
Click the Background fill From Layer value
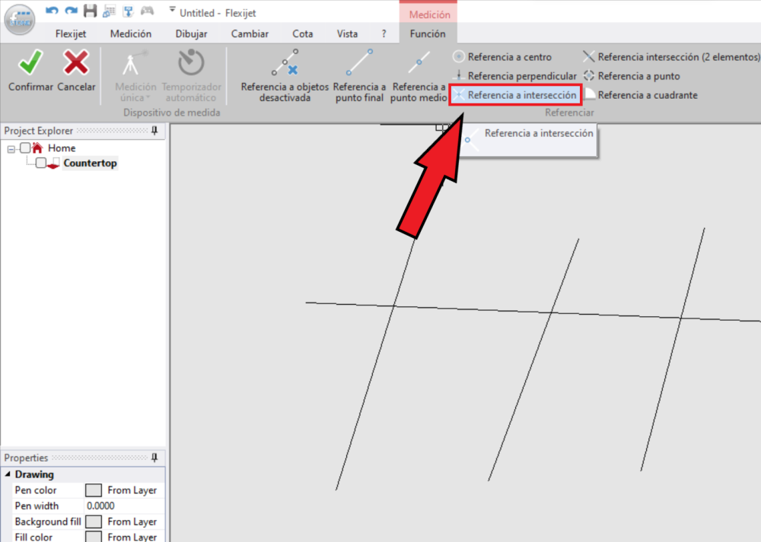coord(132,521)
